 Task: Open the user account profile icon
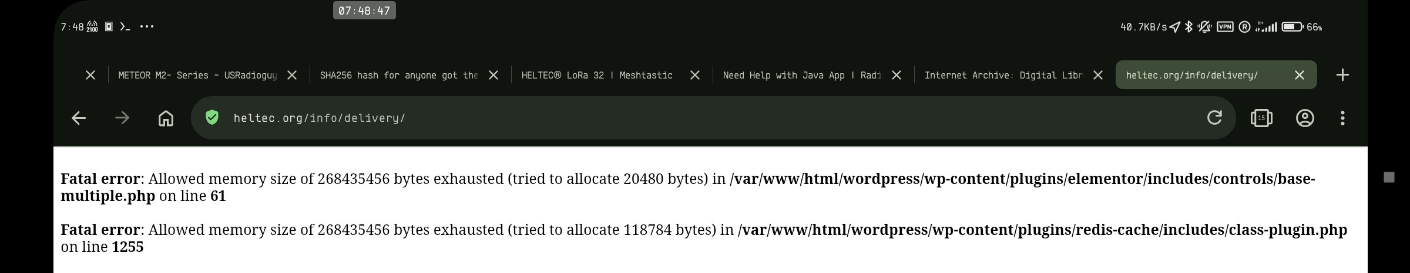pos(1305,118)
